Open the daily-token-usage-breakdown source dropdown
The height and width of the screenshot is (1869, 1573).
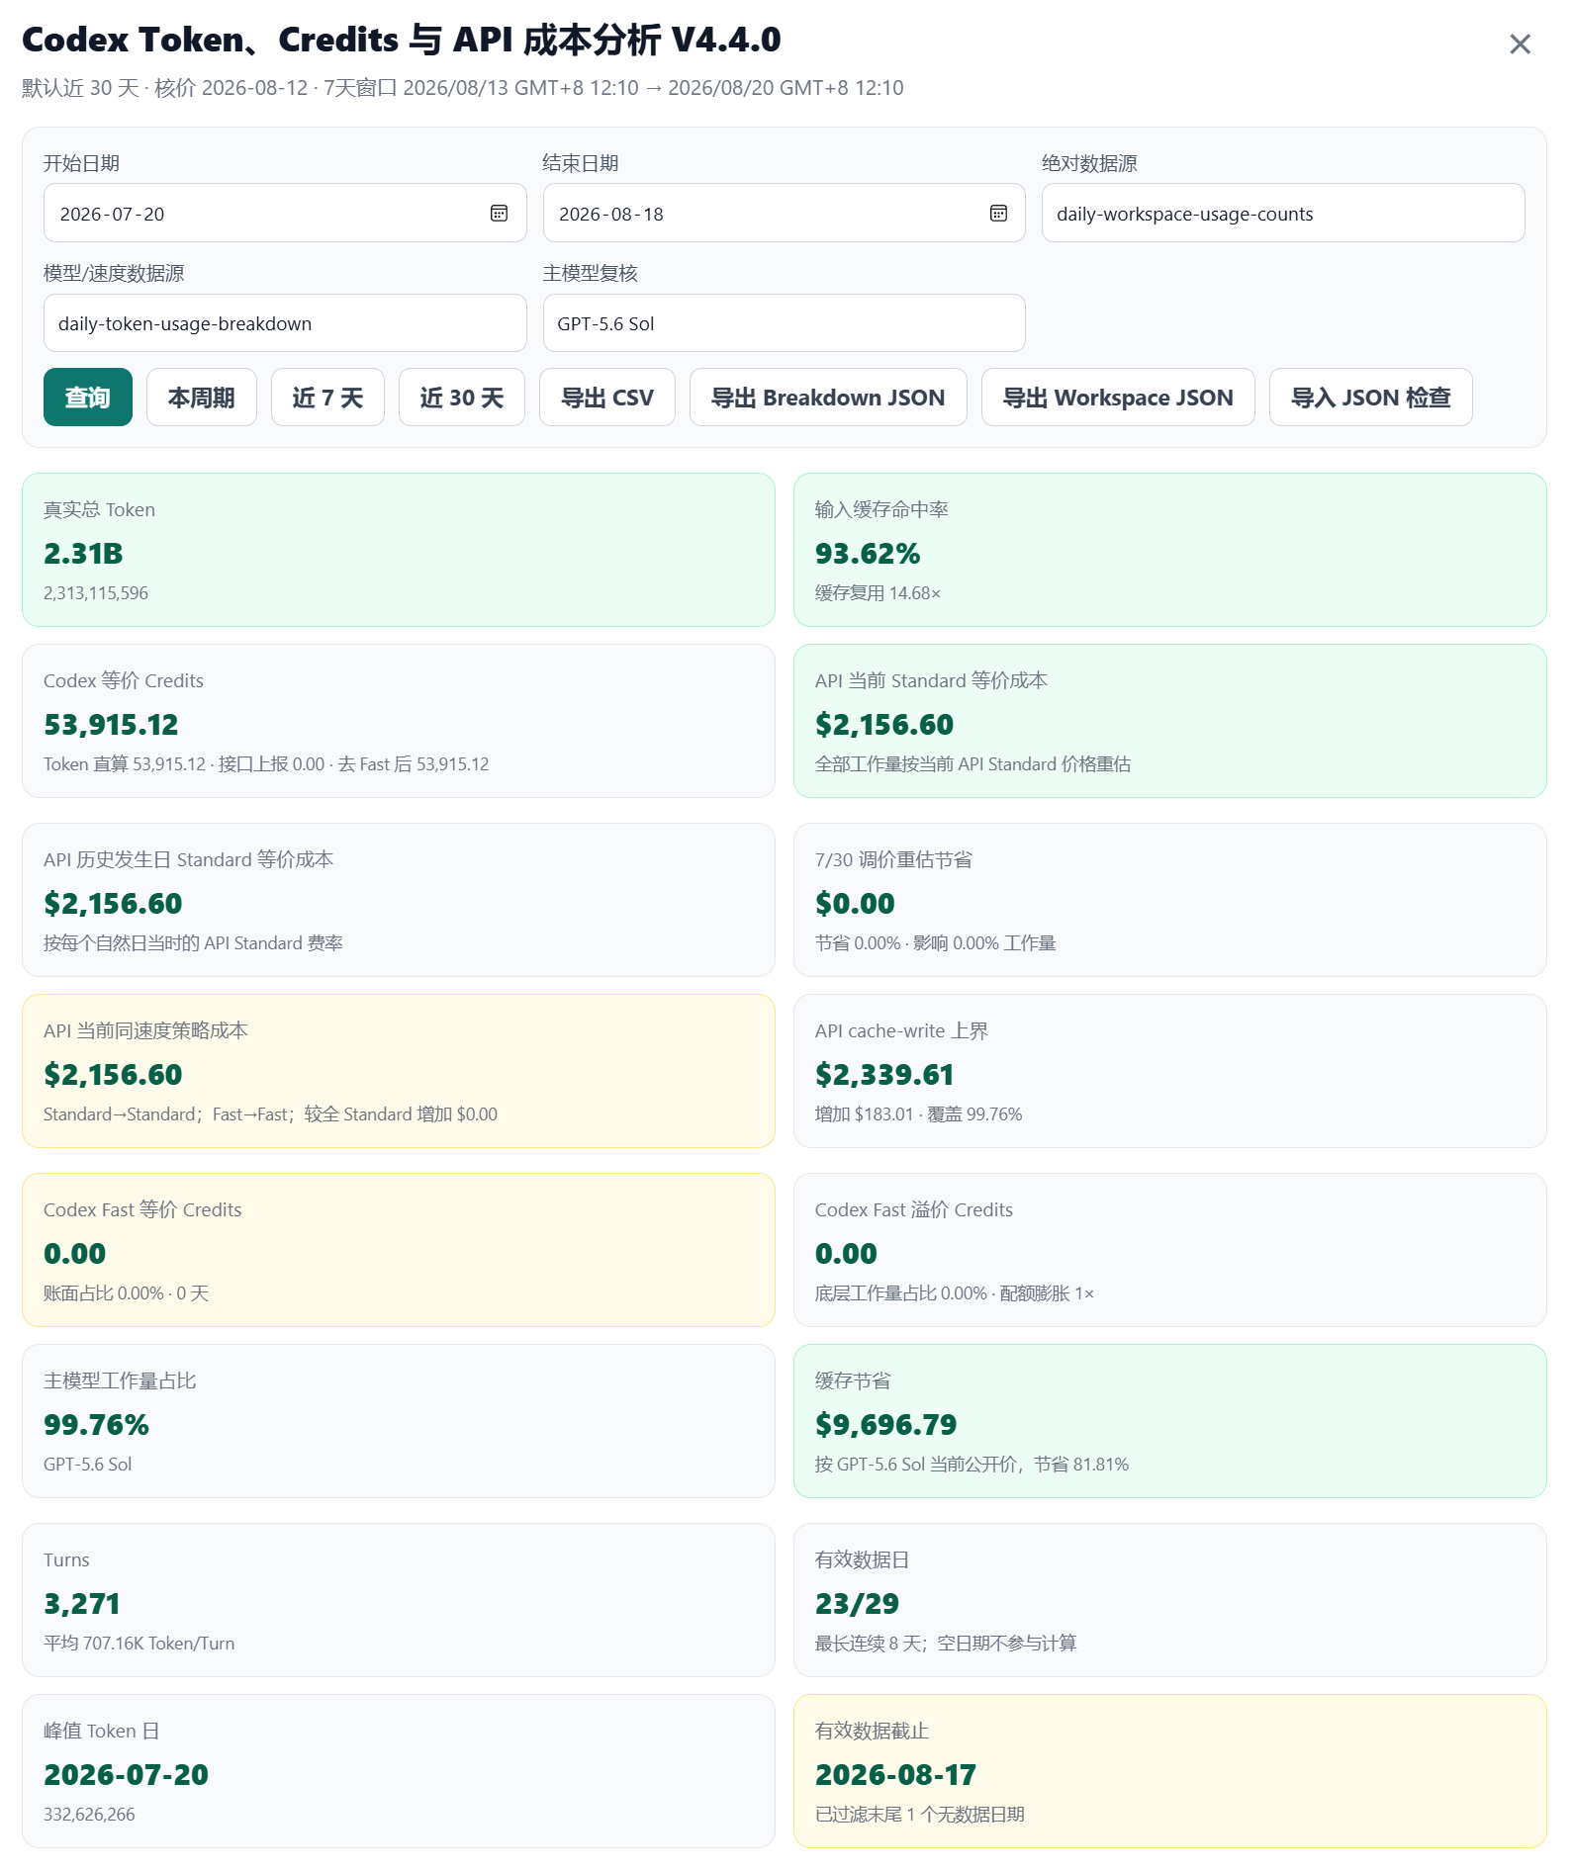285,323
